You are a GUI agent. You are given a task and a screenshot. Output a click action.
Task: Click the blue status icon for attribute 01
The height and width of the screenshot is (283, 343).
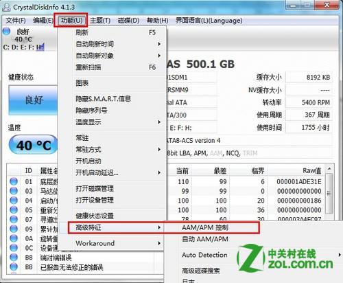pyautogui.click(x=14, y=181)
